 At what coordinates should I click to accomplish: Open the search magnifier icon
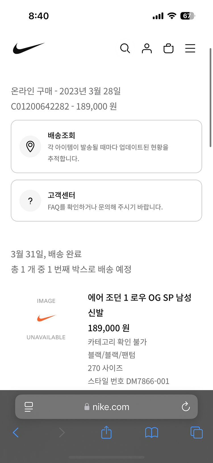click(125, 48)
